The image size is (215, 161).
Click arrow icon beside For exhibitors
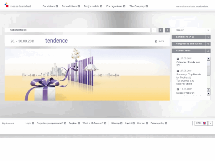(79, 6)
